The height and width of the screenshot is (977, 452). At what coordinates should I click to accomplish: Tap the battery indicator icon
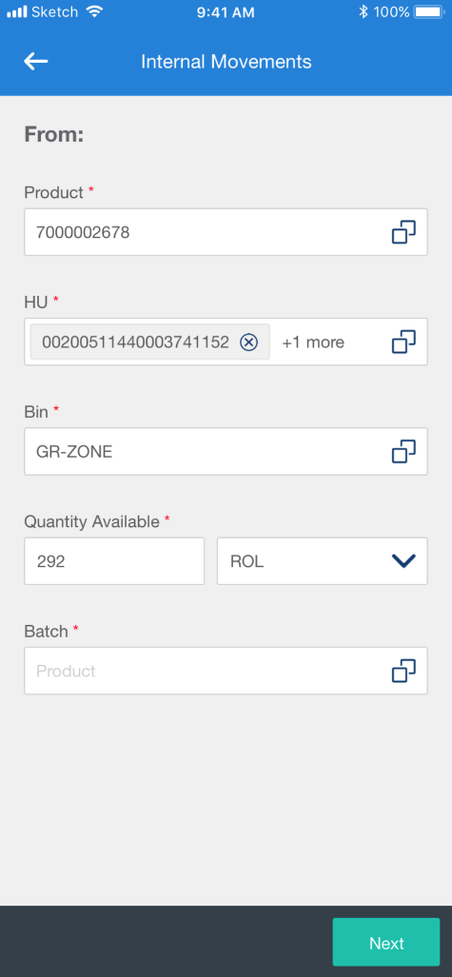pos(429,11)
